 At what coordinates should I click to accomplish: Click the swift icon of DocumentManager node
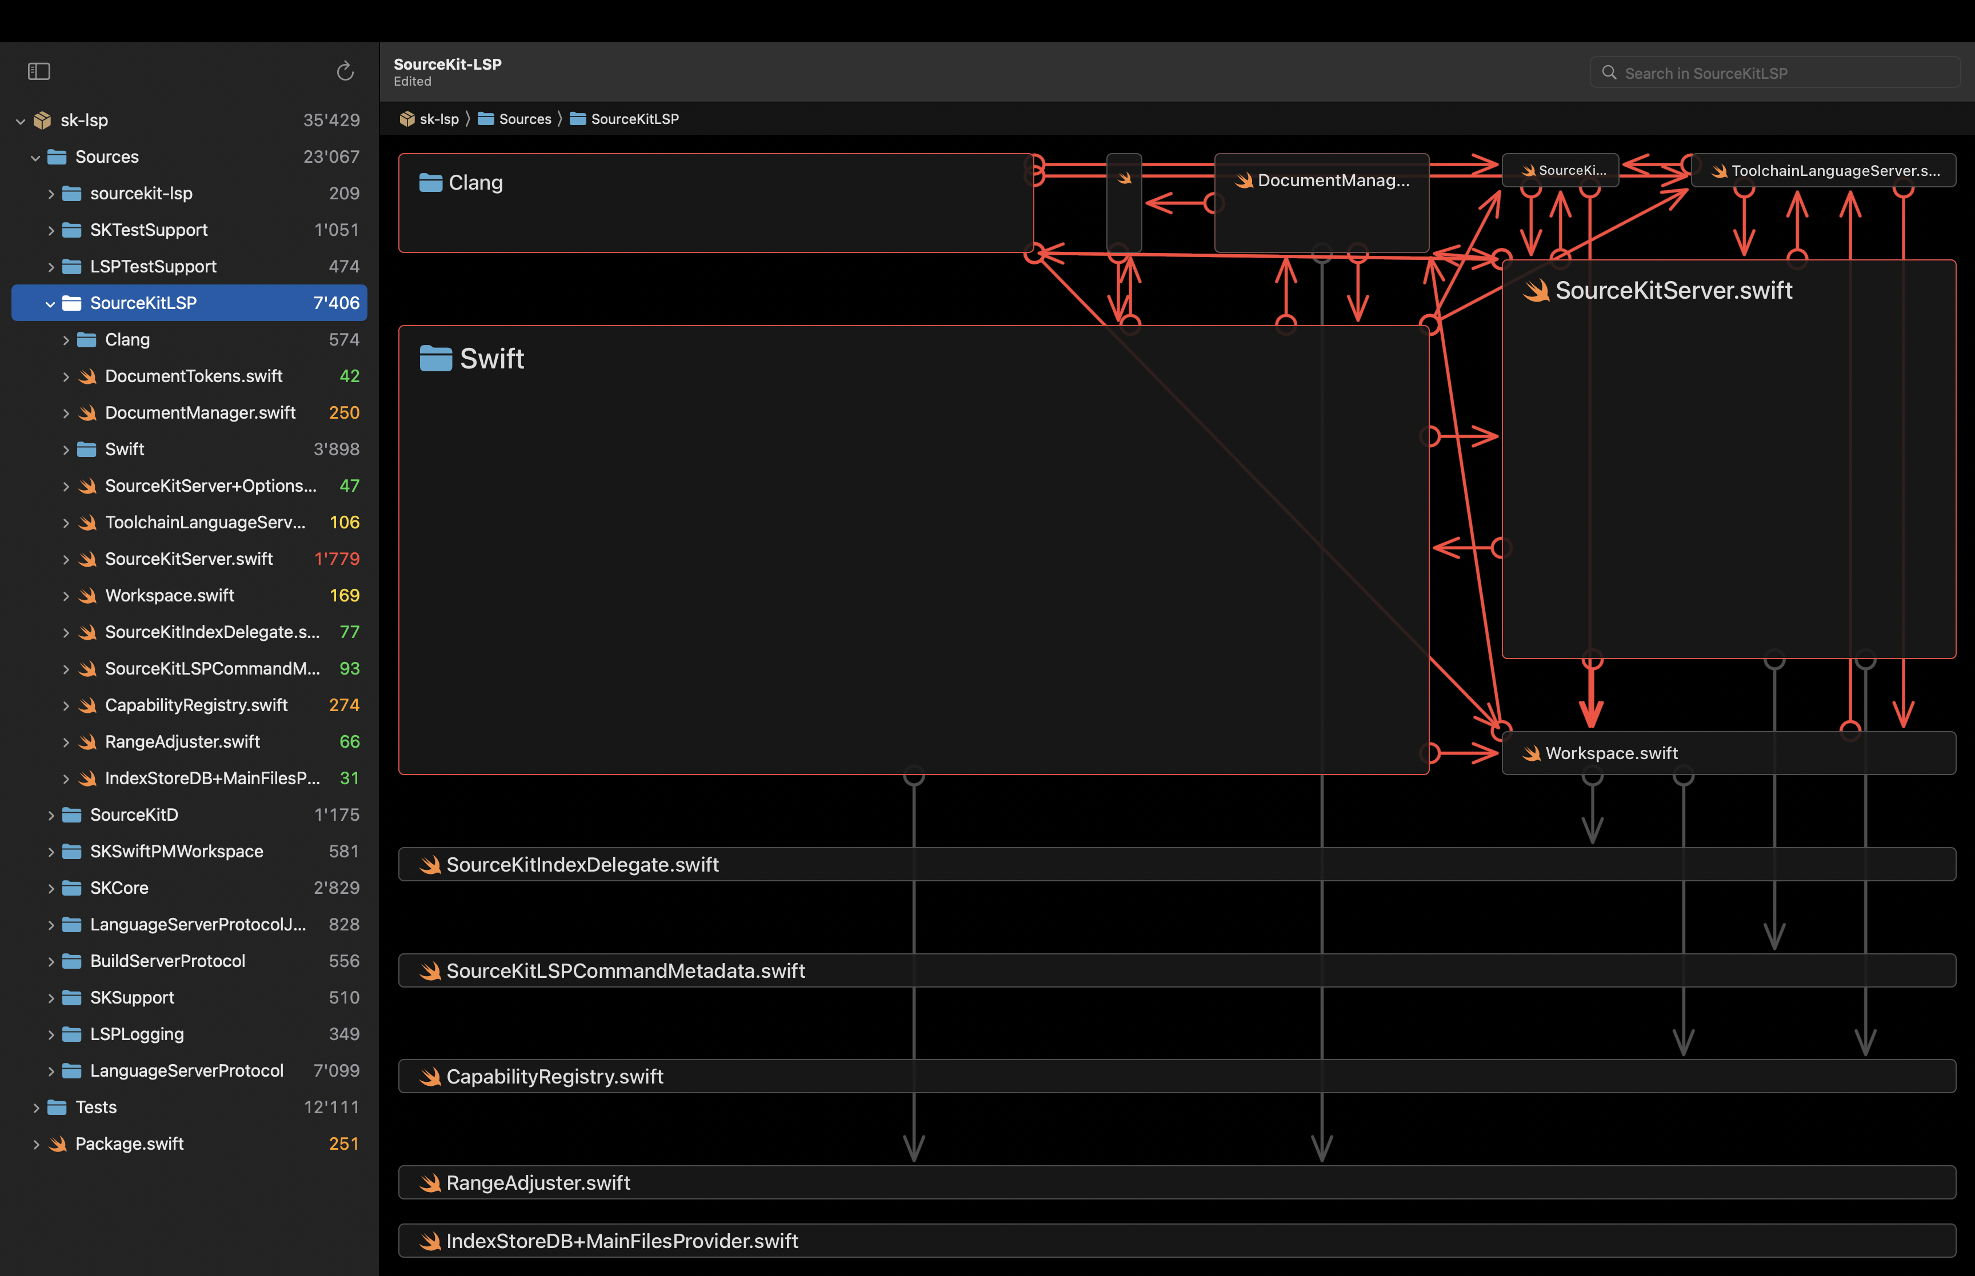tap(1244, 180)
